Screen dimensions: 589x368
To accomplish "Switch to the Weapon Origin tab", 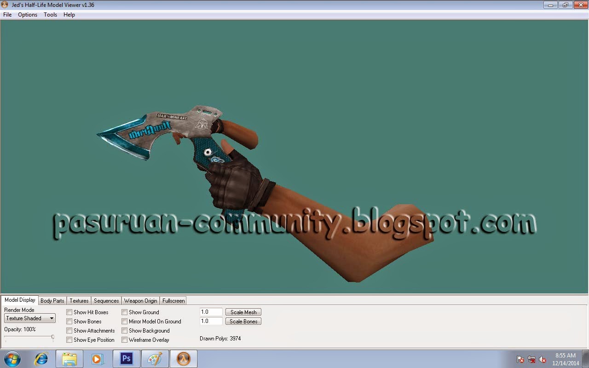I will pos(140,301).
